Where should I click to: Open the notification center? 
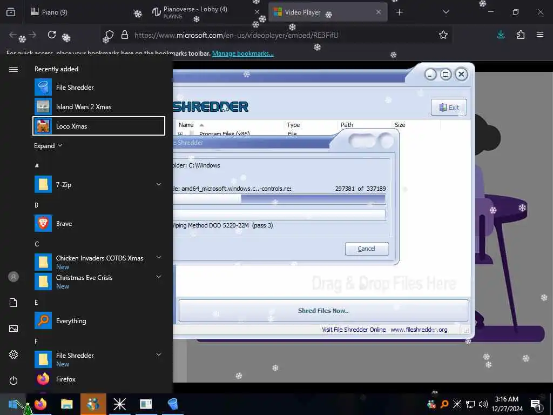point(536,404)
